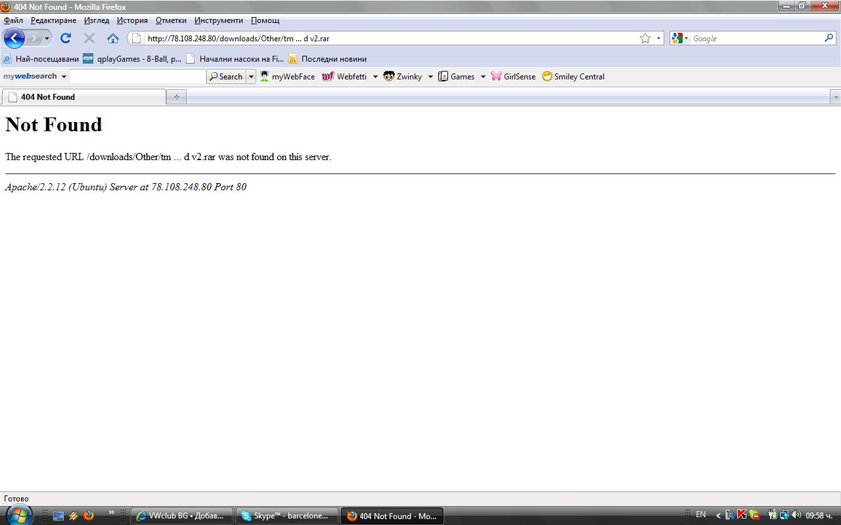Expand the mywebsearch logo dropdown
The height and width of the screenshot is (525, 841).
click(x=64, y=77)
